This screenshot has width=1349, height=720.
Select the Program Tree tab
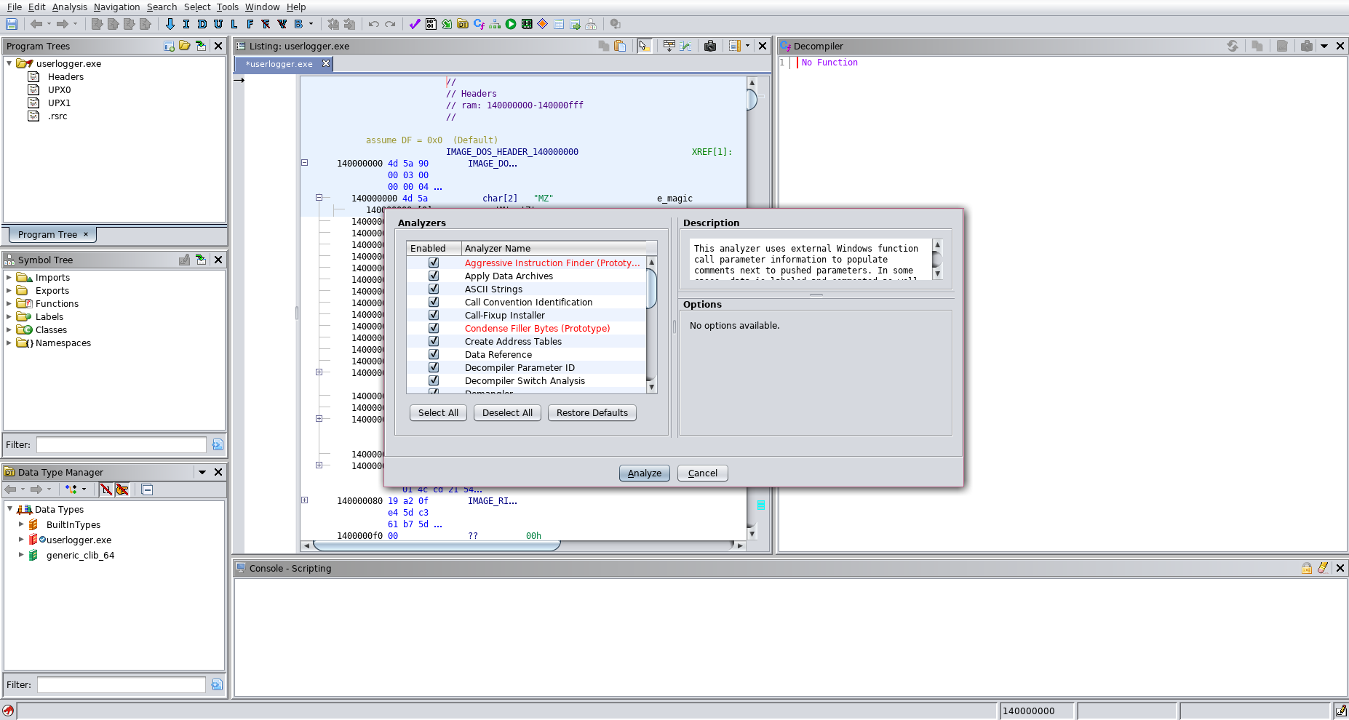[x=52, y=234]
